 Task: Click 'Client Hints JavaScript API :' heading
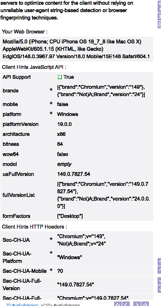coord(34,67)
